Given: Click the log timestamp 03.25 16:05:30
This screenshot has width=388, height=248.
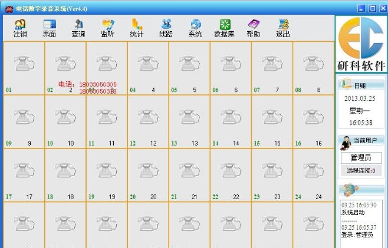Looking at the screenshot, I should click(359, 205).
